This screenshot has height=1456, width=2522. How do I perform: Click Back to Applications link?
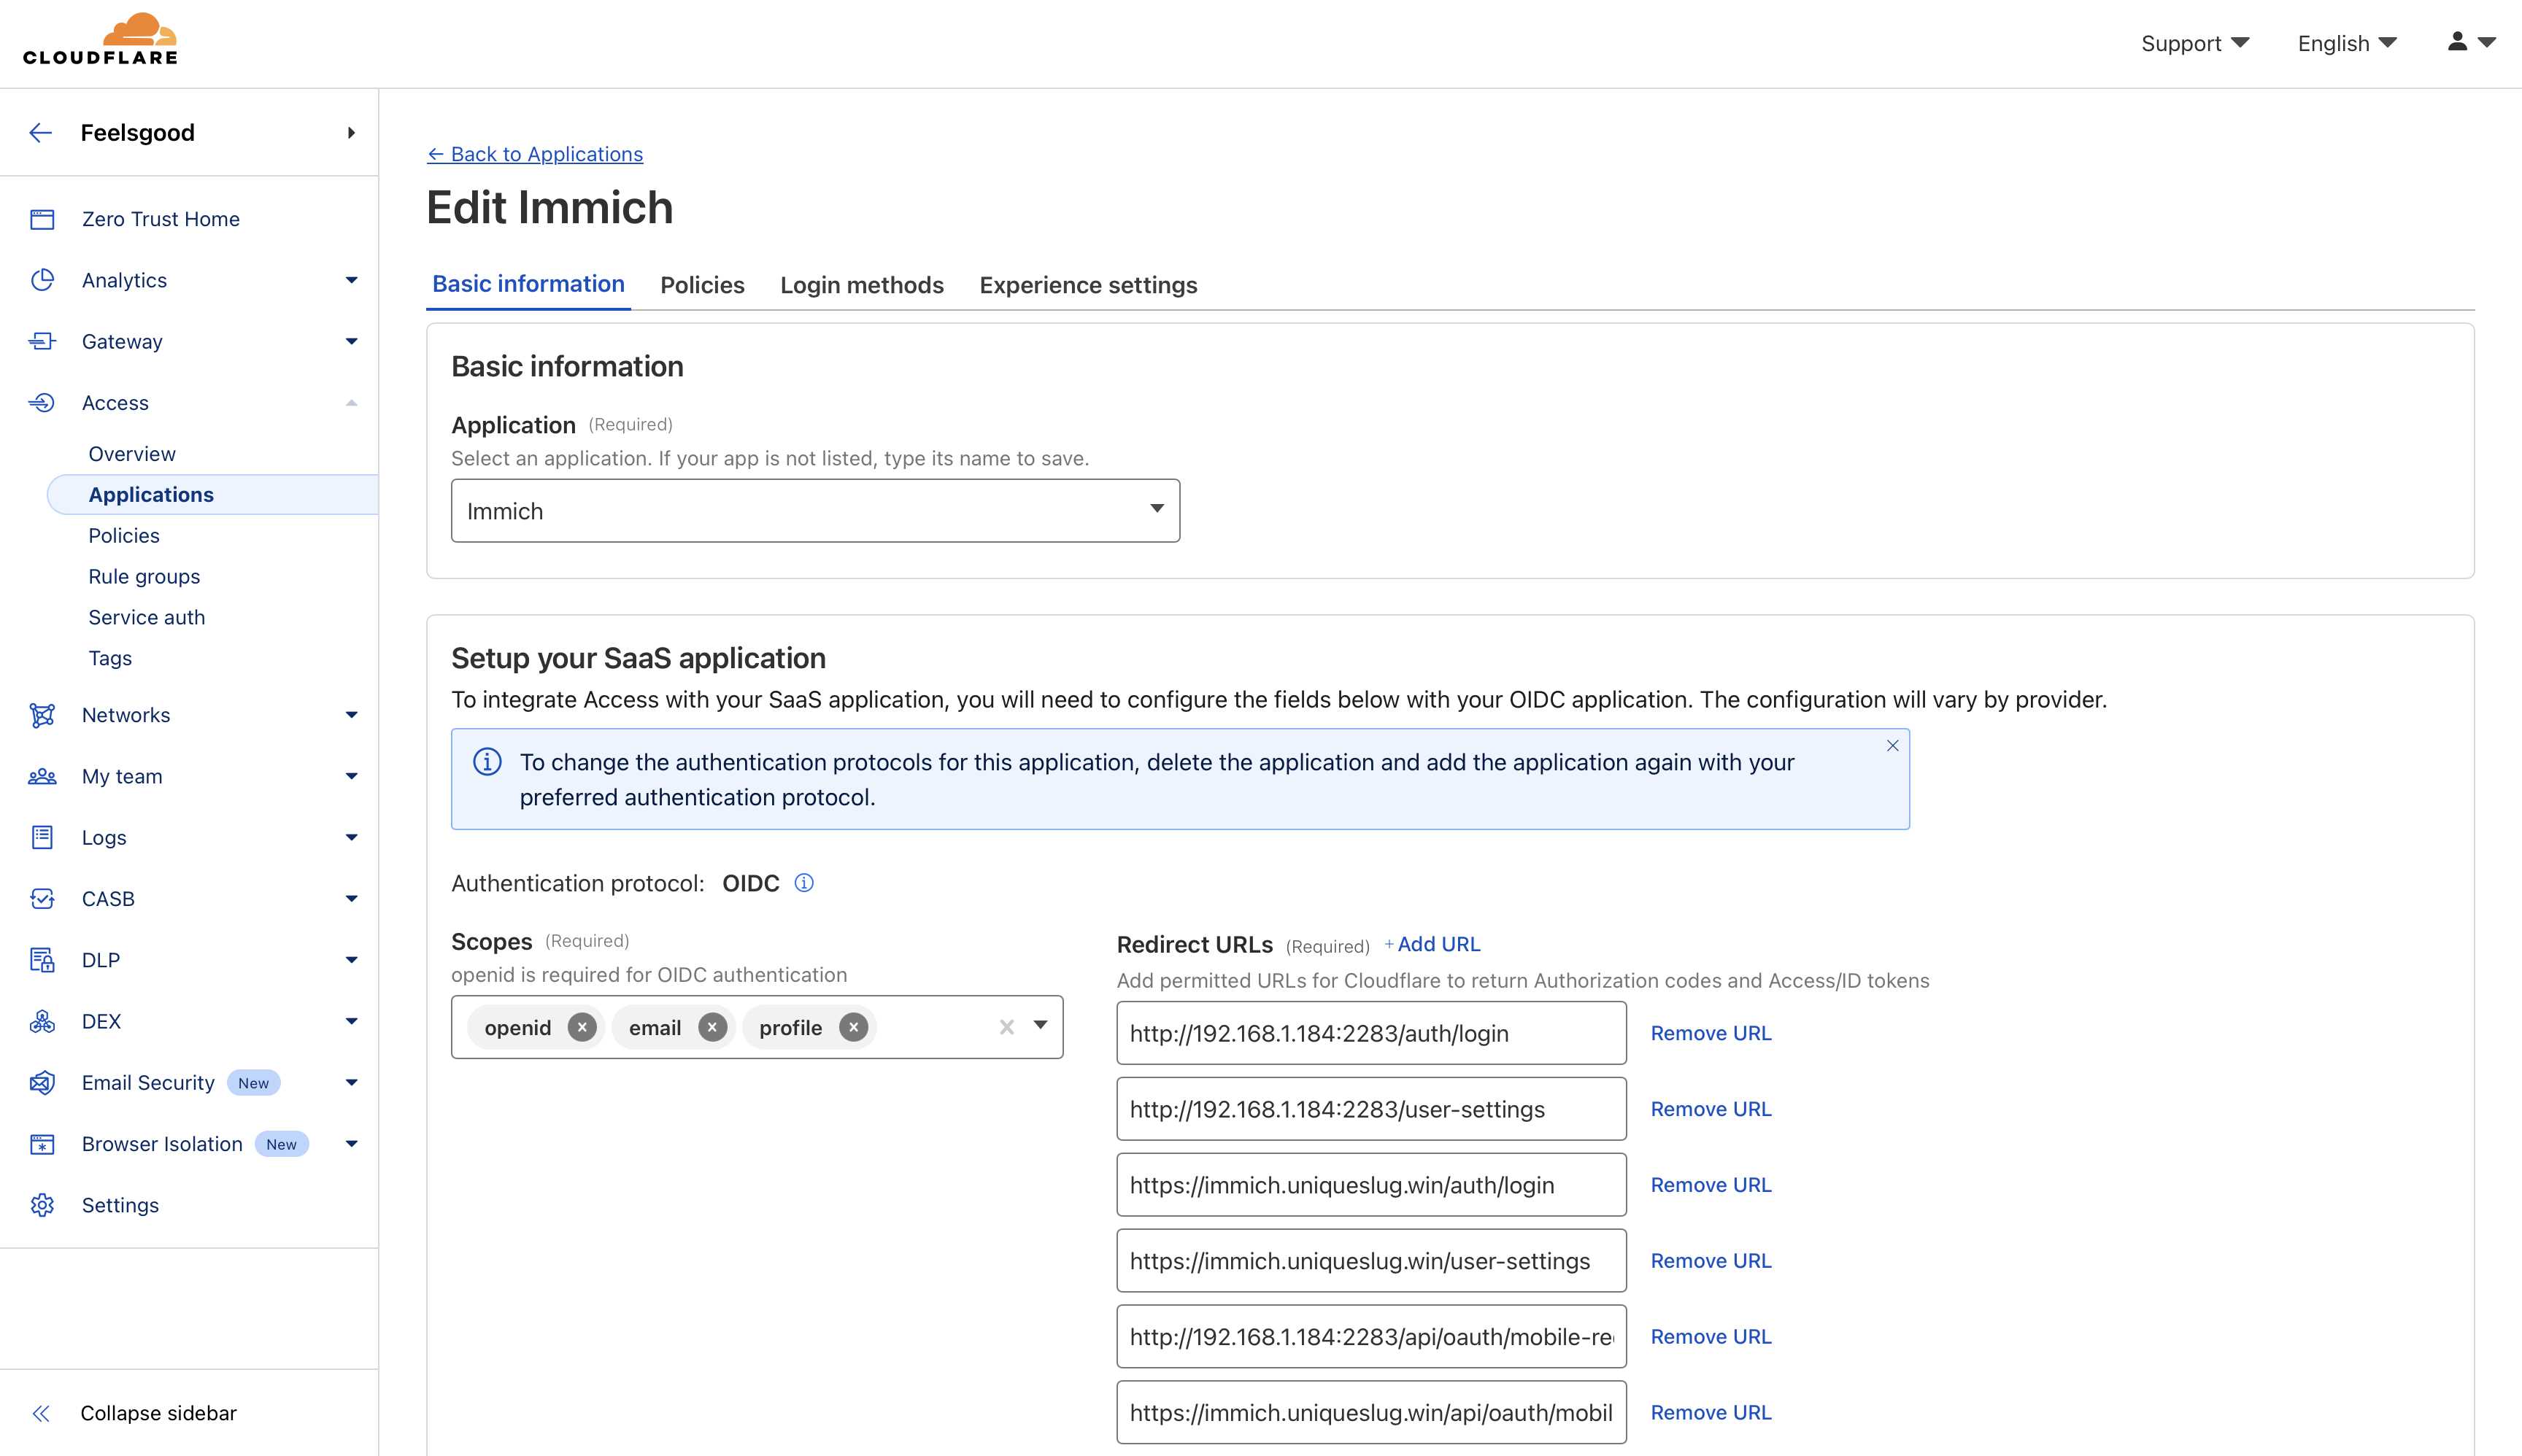pos(535,154)
